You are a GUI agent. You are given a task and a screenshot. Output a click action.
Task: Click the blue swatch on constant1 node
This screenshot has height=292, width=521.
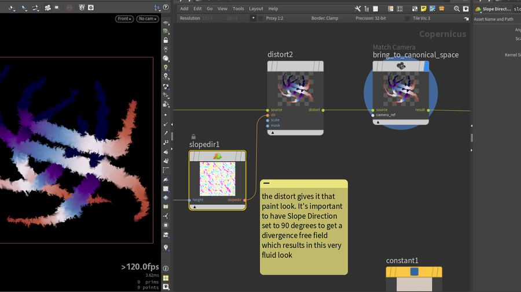click(x=414, y=271)
